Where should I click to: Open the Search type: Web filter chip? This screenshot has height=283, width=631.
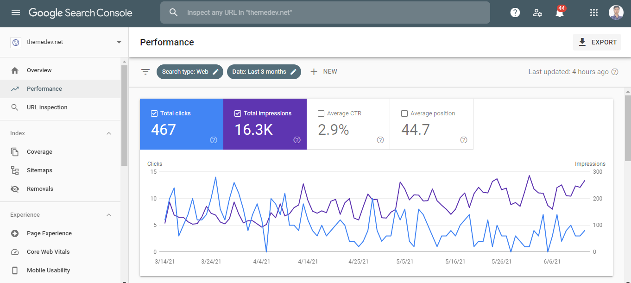click(x=190, y=72)
